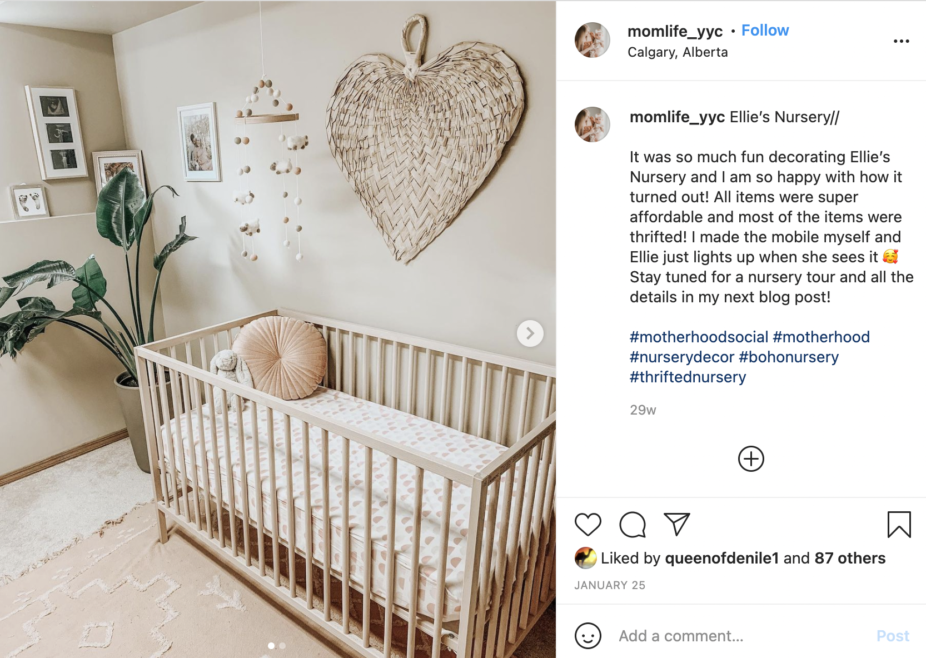Open the #motherhoodsocial hashtag
Viewport: 926px width, 658px height.
pos(699,337)
